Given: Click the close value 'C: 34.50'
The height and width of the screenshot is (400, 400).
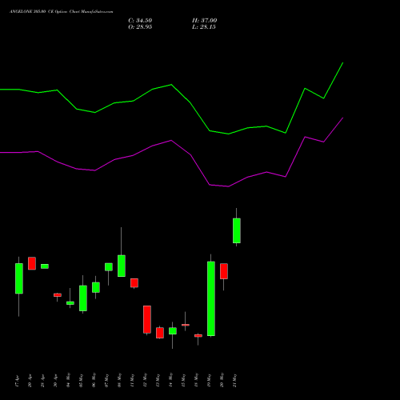Looking at the screenshot, I should pos(140,21).
